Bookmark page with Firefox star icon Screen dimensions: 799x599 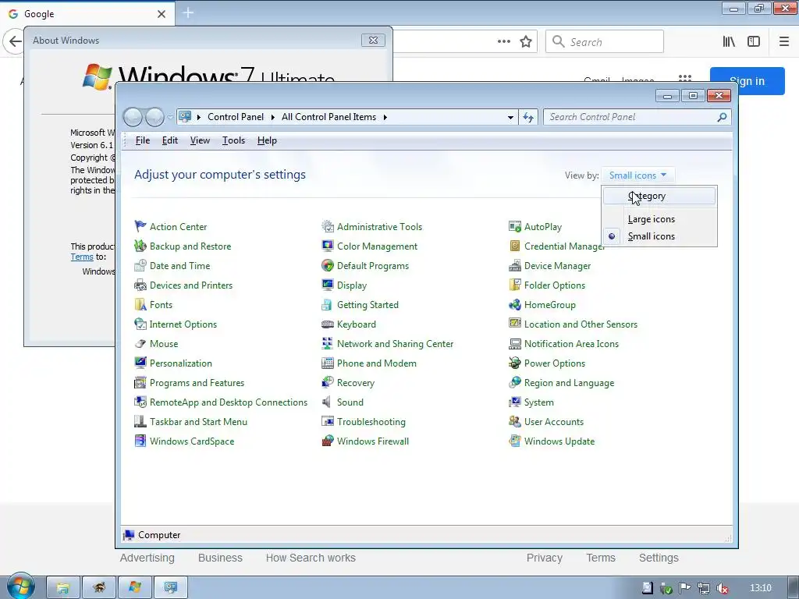526,42
